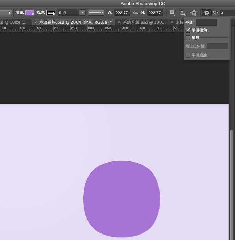Screen dimensions: 235x240
Task: Click the 半径 radius input field
Action: tap(206, 23)
